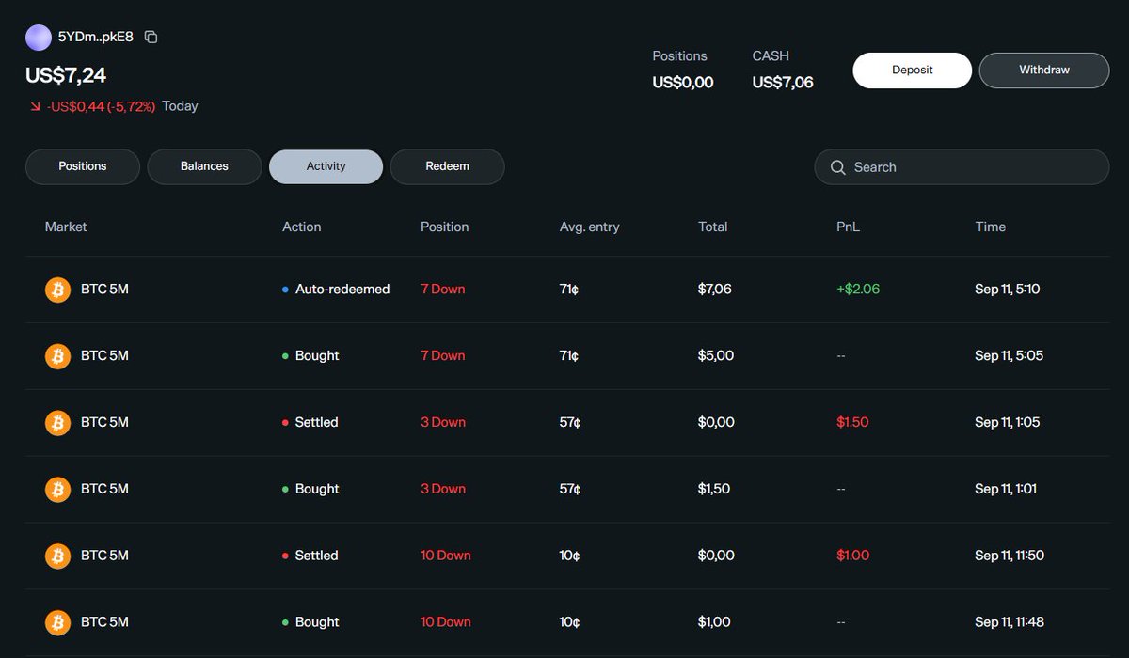Click Settled action in Sep 11, 1:05 row
This screenshot has height=658, width=1129.
point(316,423)
